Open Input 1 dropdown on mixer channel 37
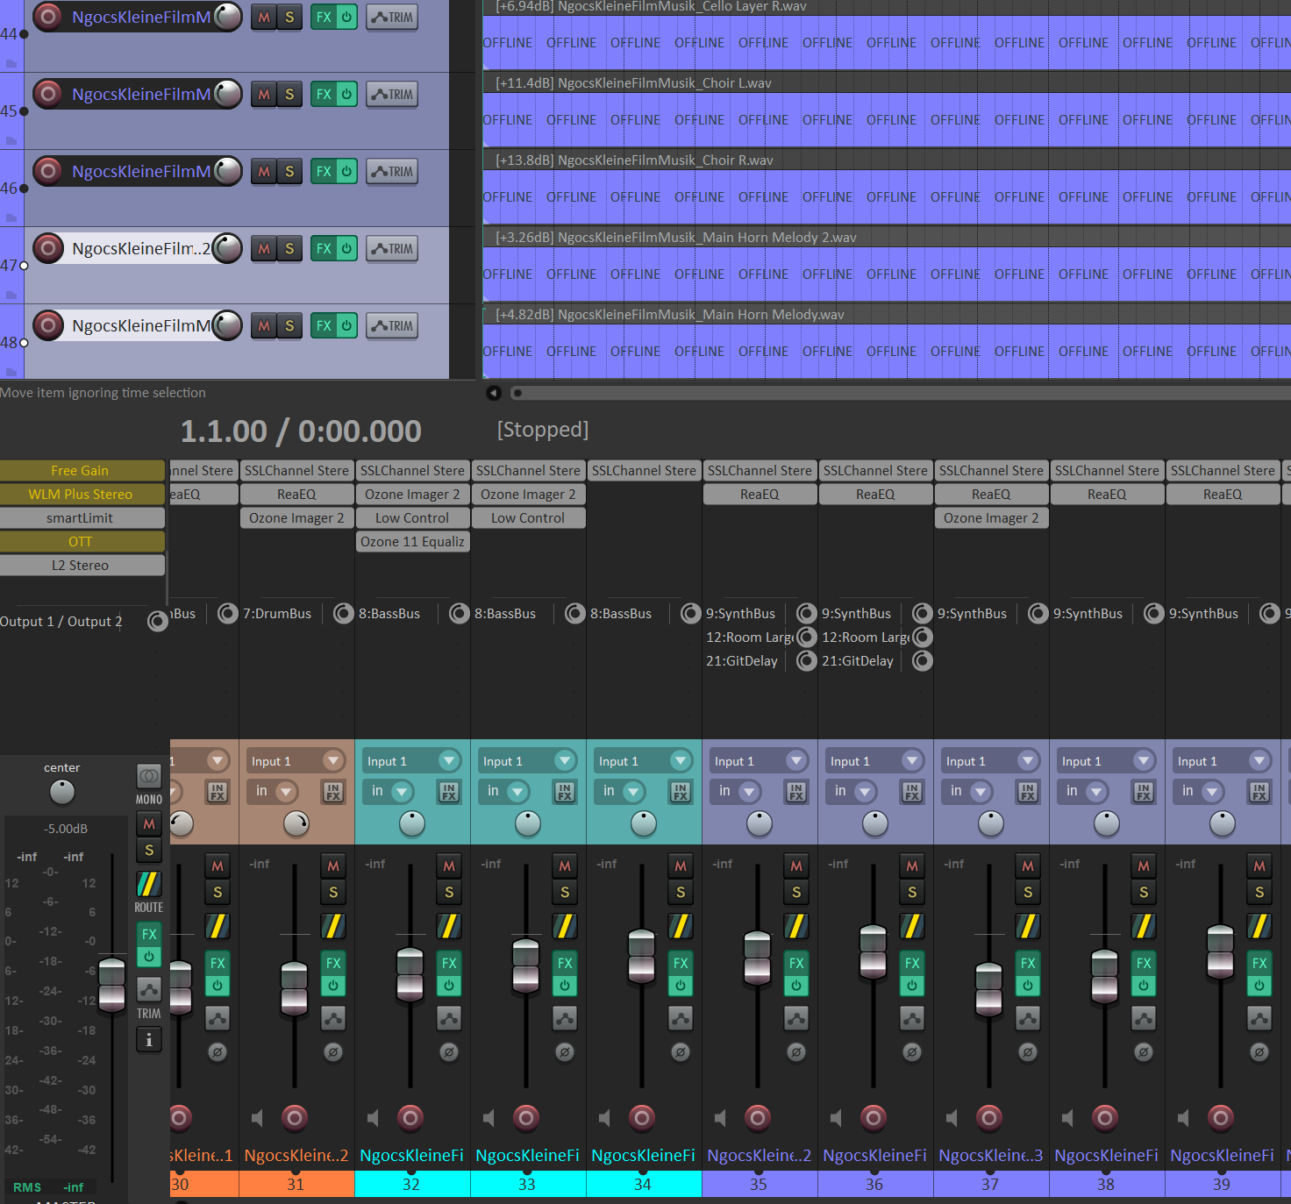Image resolution: width=1291 pixels, height=1204 pixels. pos(990,761)
